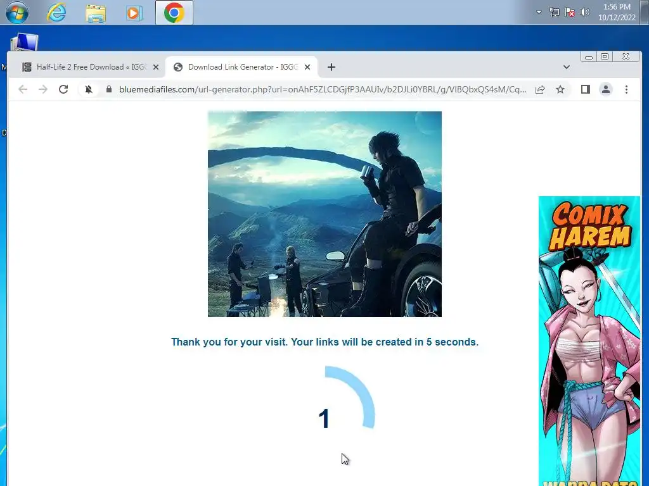
Task: Open the network status tray icon
Action: coord(554,12)
